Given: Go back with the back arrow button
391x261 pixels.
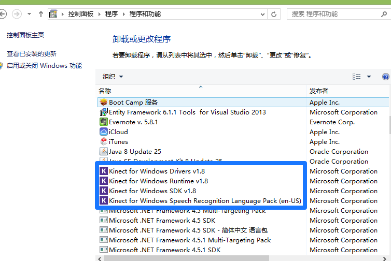Looking at the screenshot, I should pyautogui.click(x=3, y=14).
